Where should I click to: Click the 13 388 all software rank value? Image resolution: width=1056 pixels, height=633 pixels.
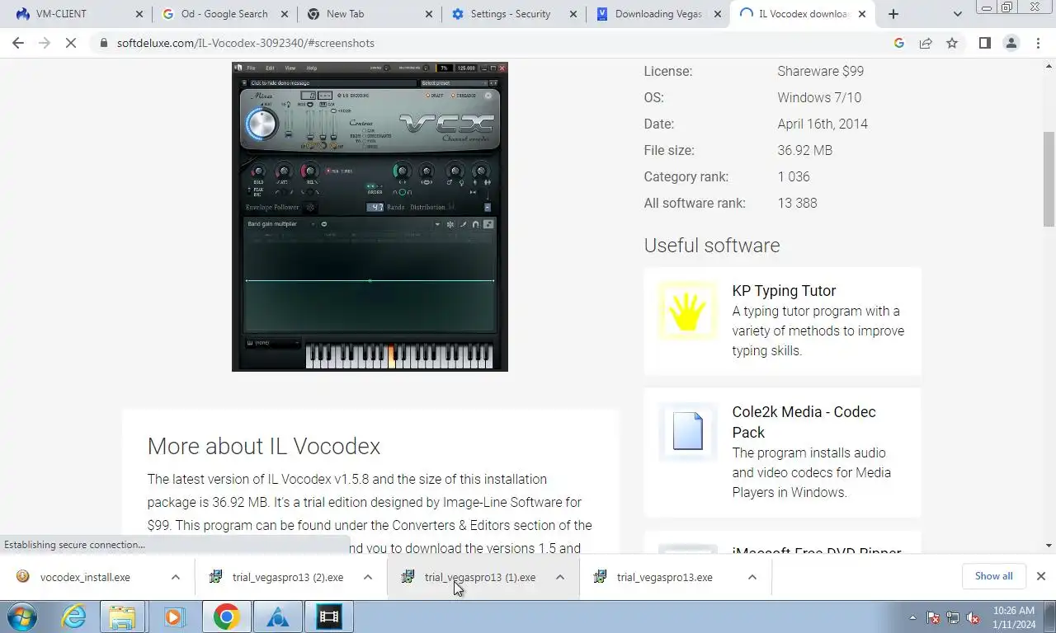[797, 203]
